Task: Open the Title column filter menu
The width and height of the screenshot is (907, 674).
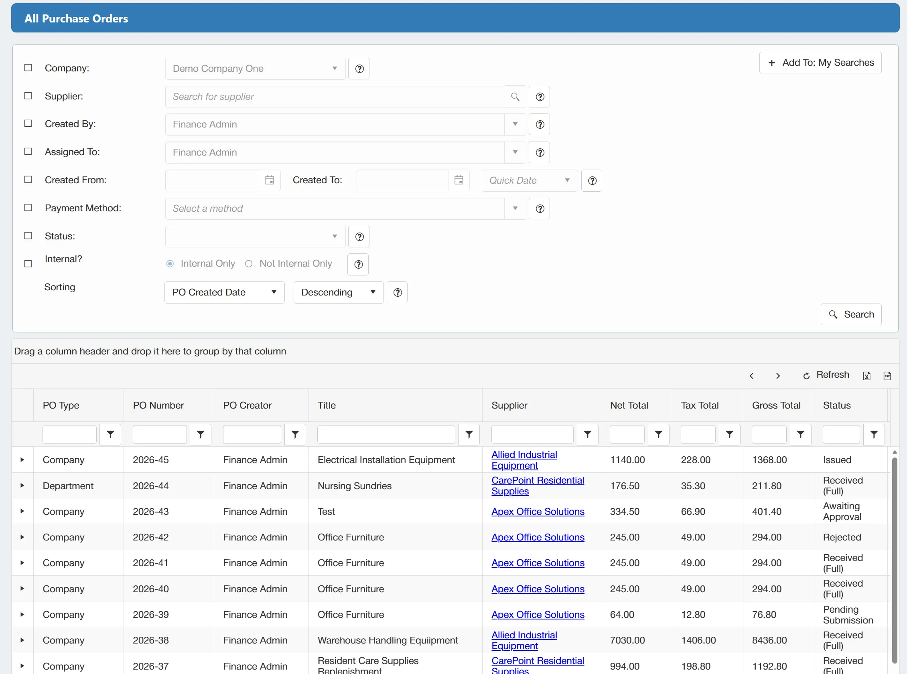Action: [x=469, y=435]
